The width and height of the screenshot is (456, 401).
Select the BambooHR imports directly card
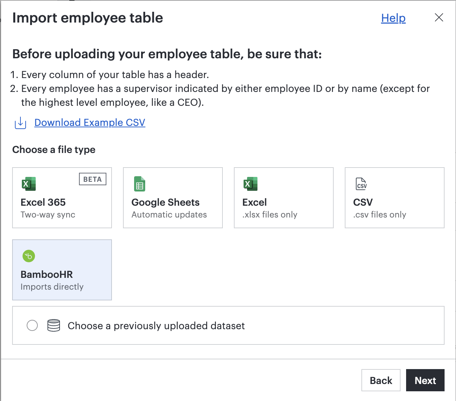point(62,270)
